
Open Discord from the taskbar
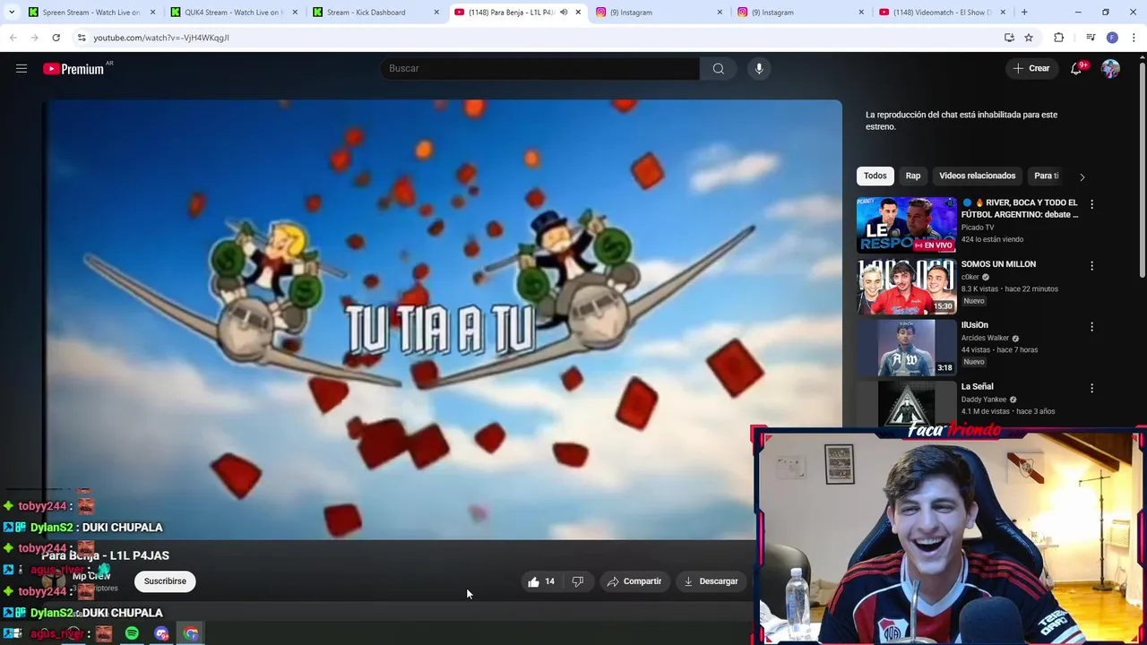pyautogui.click(x=161, y=633)
